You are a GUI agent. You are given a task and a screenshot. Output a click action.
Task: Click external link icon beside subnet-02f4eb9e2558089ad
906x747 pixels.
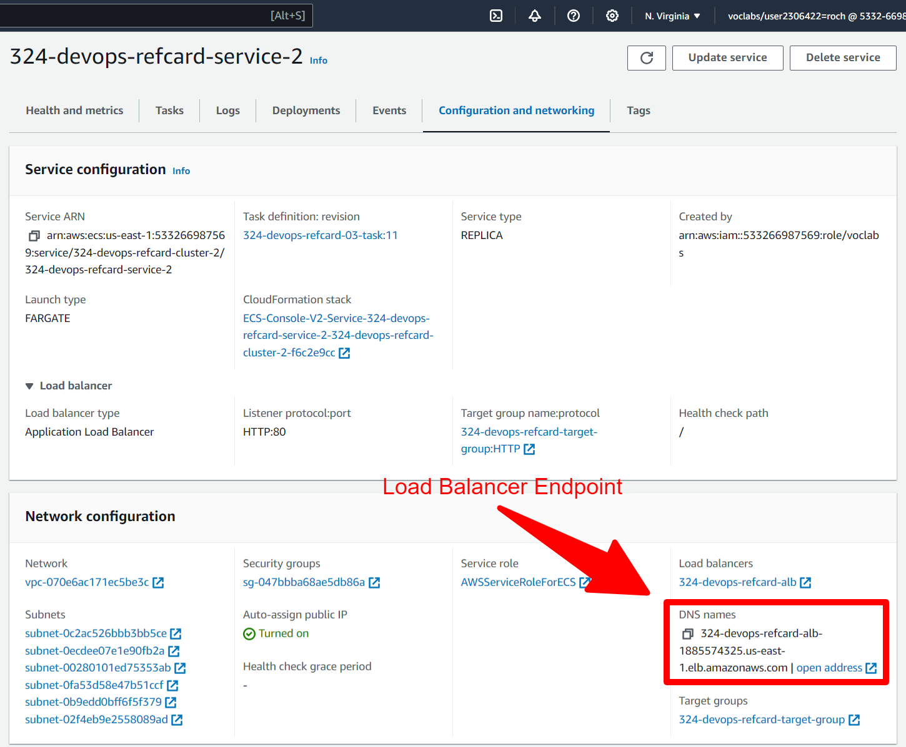point(177,720)
